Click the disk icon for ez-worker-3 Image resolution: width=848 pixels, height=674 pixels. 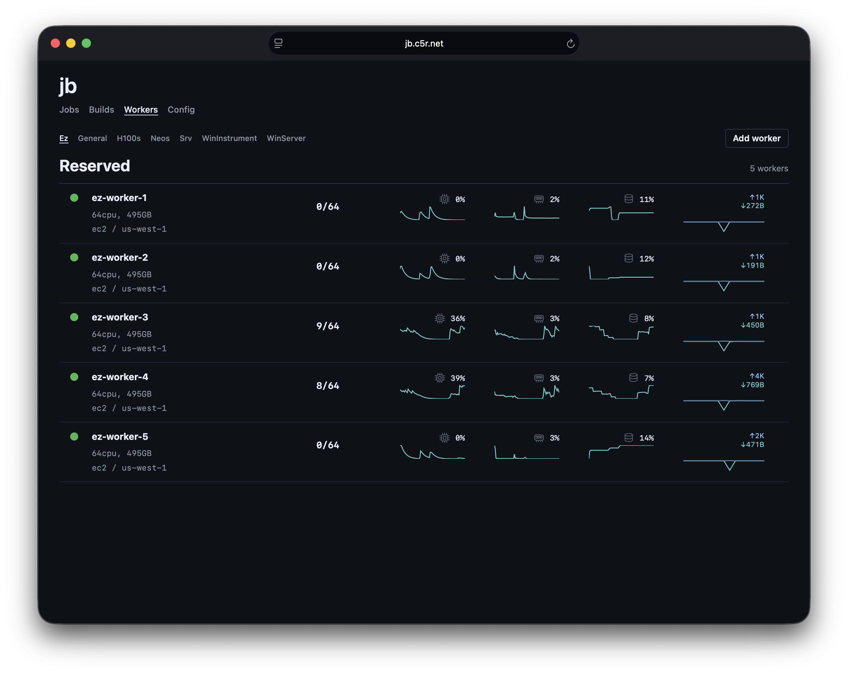pyautogui.click(x=633, y=318)
